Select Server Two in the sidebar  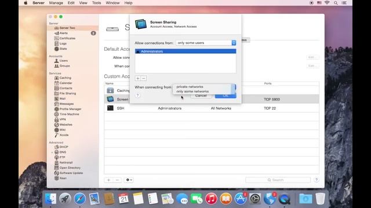point(72,28)
